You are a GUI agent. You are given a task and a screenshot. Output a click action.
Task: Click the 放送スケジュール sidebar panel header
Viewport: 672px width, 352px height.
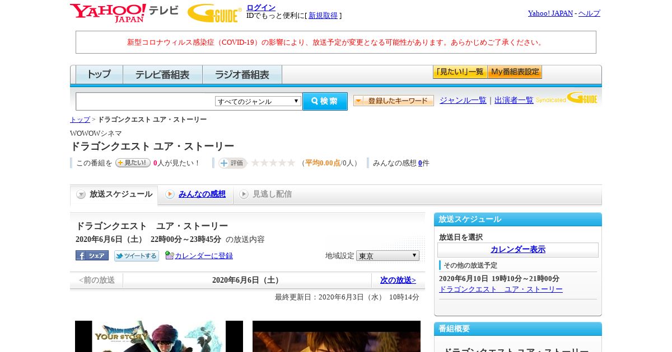click(518, 219)
